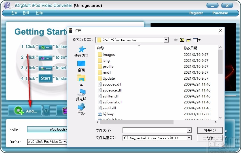241x153 pixels.
Task: Click the file name input field
Action: [155, 130]
